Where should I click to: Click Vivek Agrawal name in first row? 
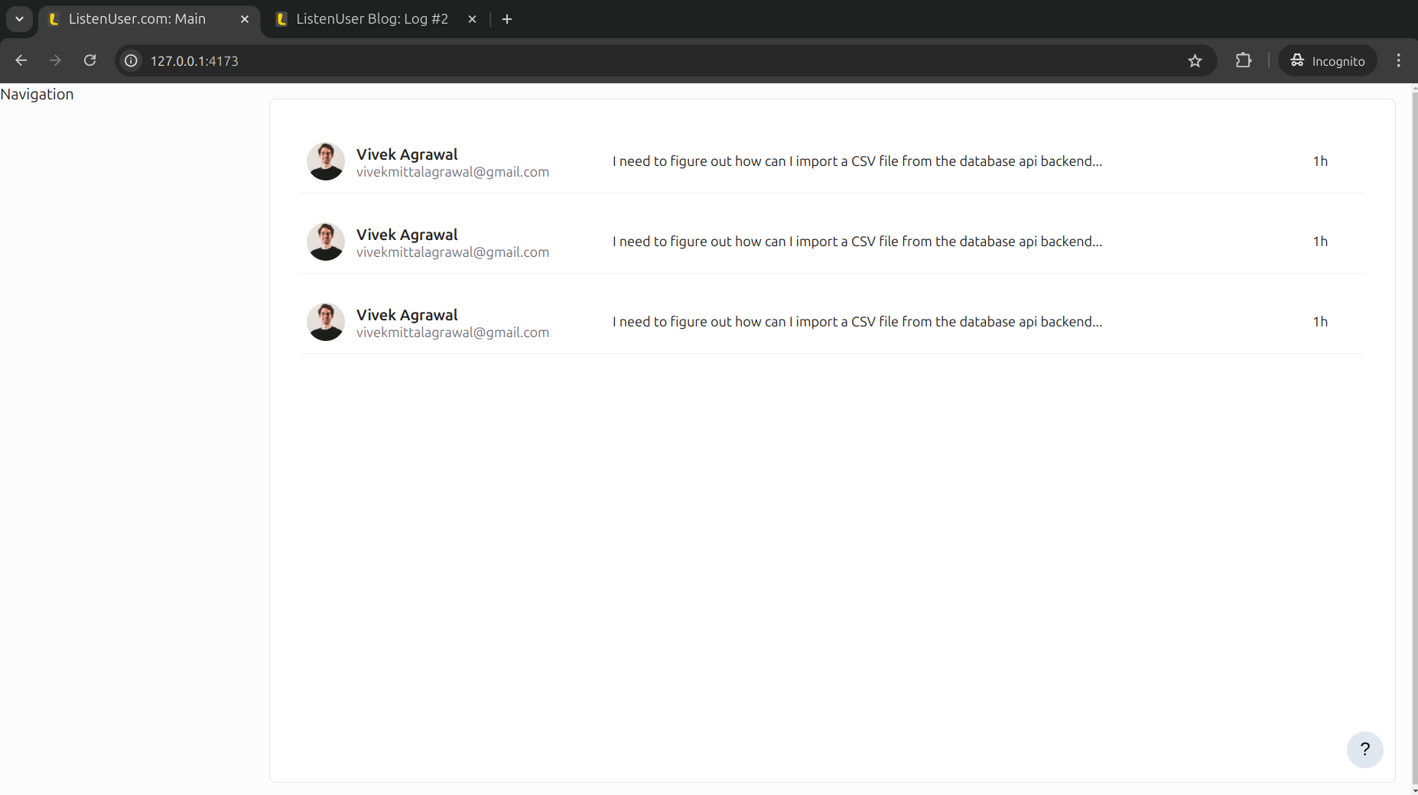point(407,154)
